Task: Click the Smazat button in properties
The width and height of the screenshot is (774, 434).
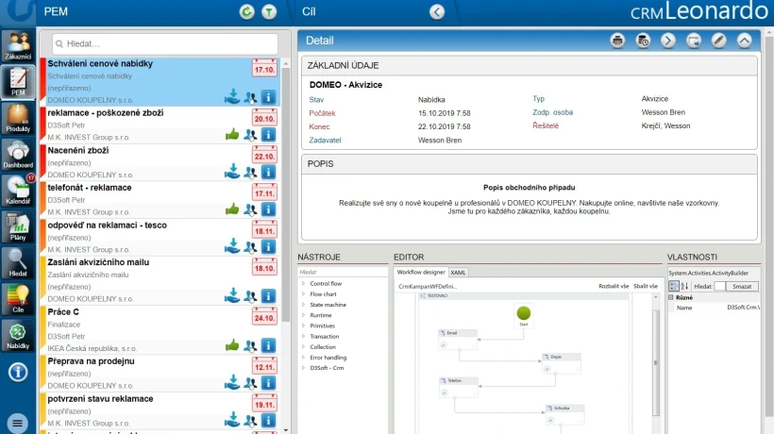Action: click(742, 286)
